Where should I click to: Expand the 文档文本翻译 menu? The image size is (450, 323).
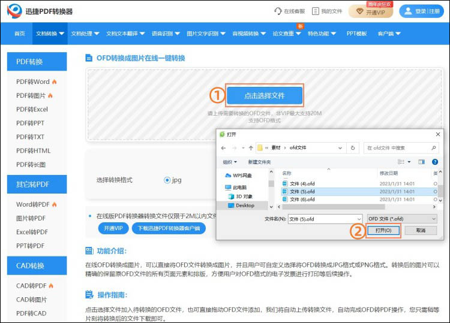(125, 34)
